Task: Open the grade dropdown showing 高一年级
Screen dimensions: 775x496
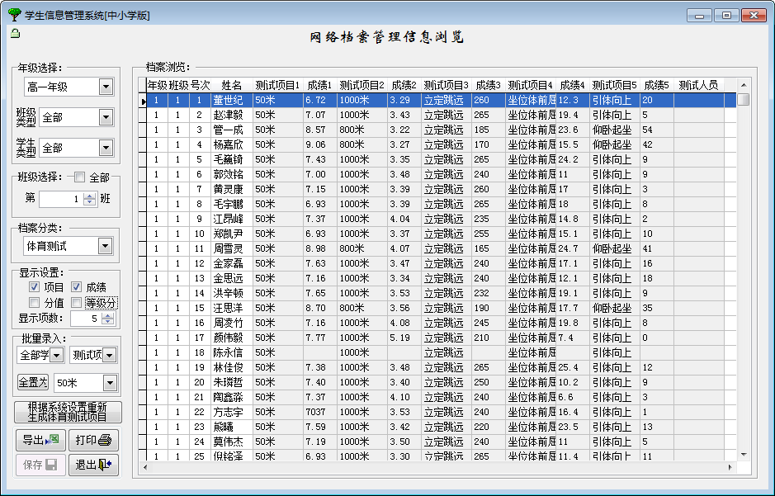Action: click(106, 87)
